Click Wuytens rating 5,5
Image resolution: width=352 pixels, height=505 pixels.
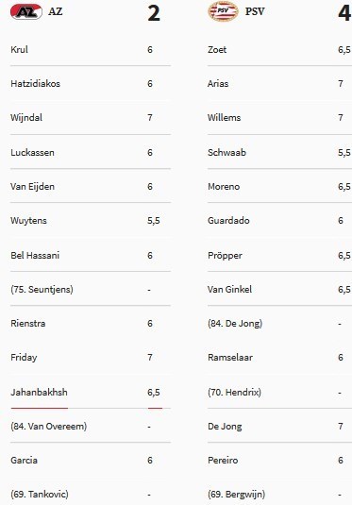click(x=154, y=221)
